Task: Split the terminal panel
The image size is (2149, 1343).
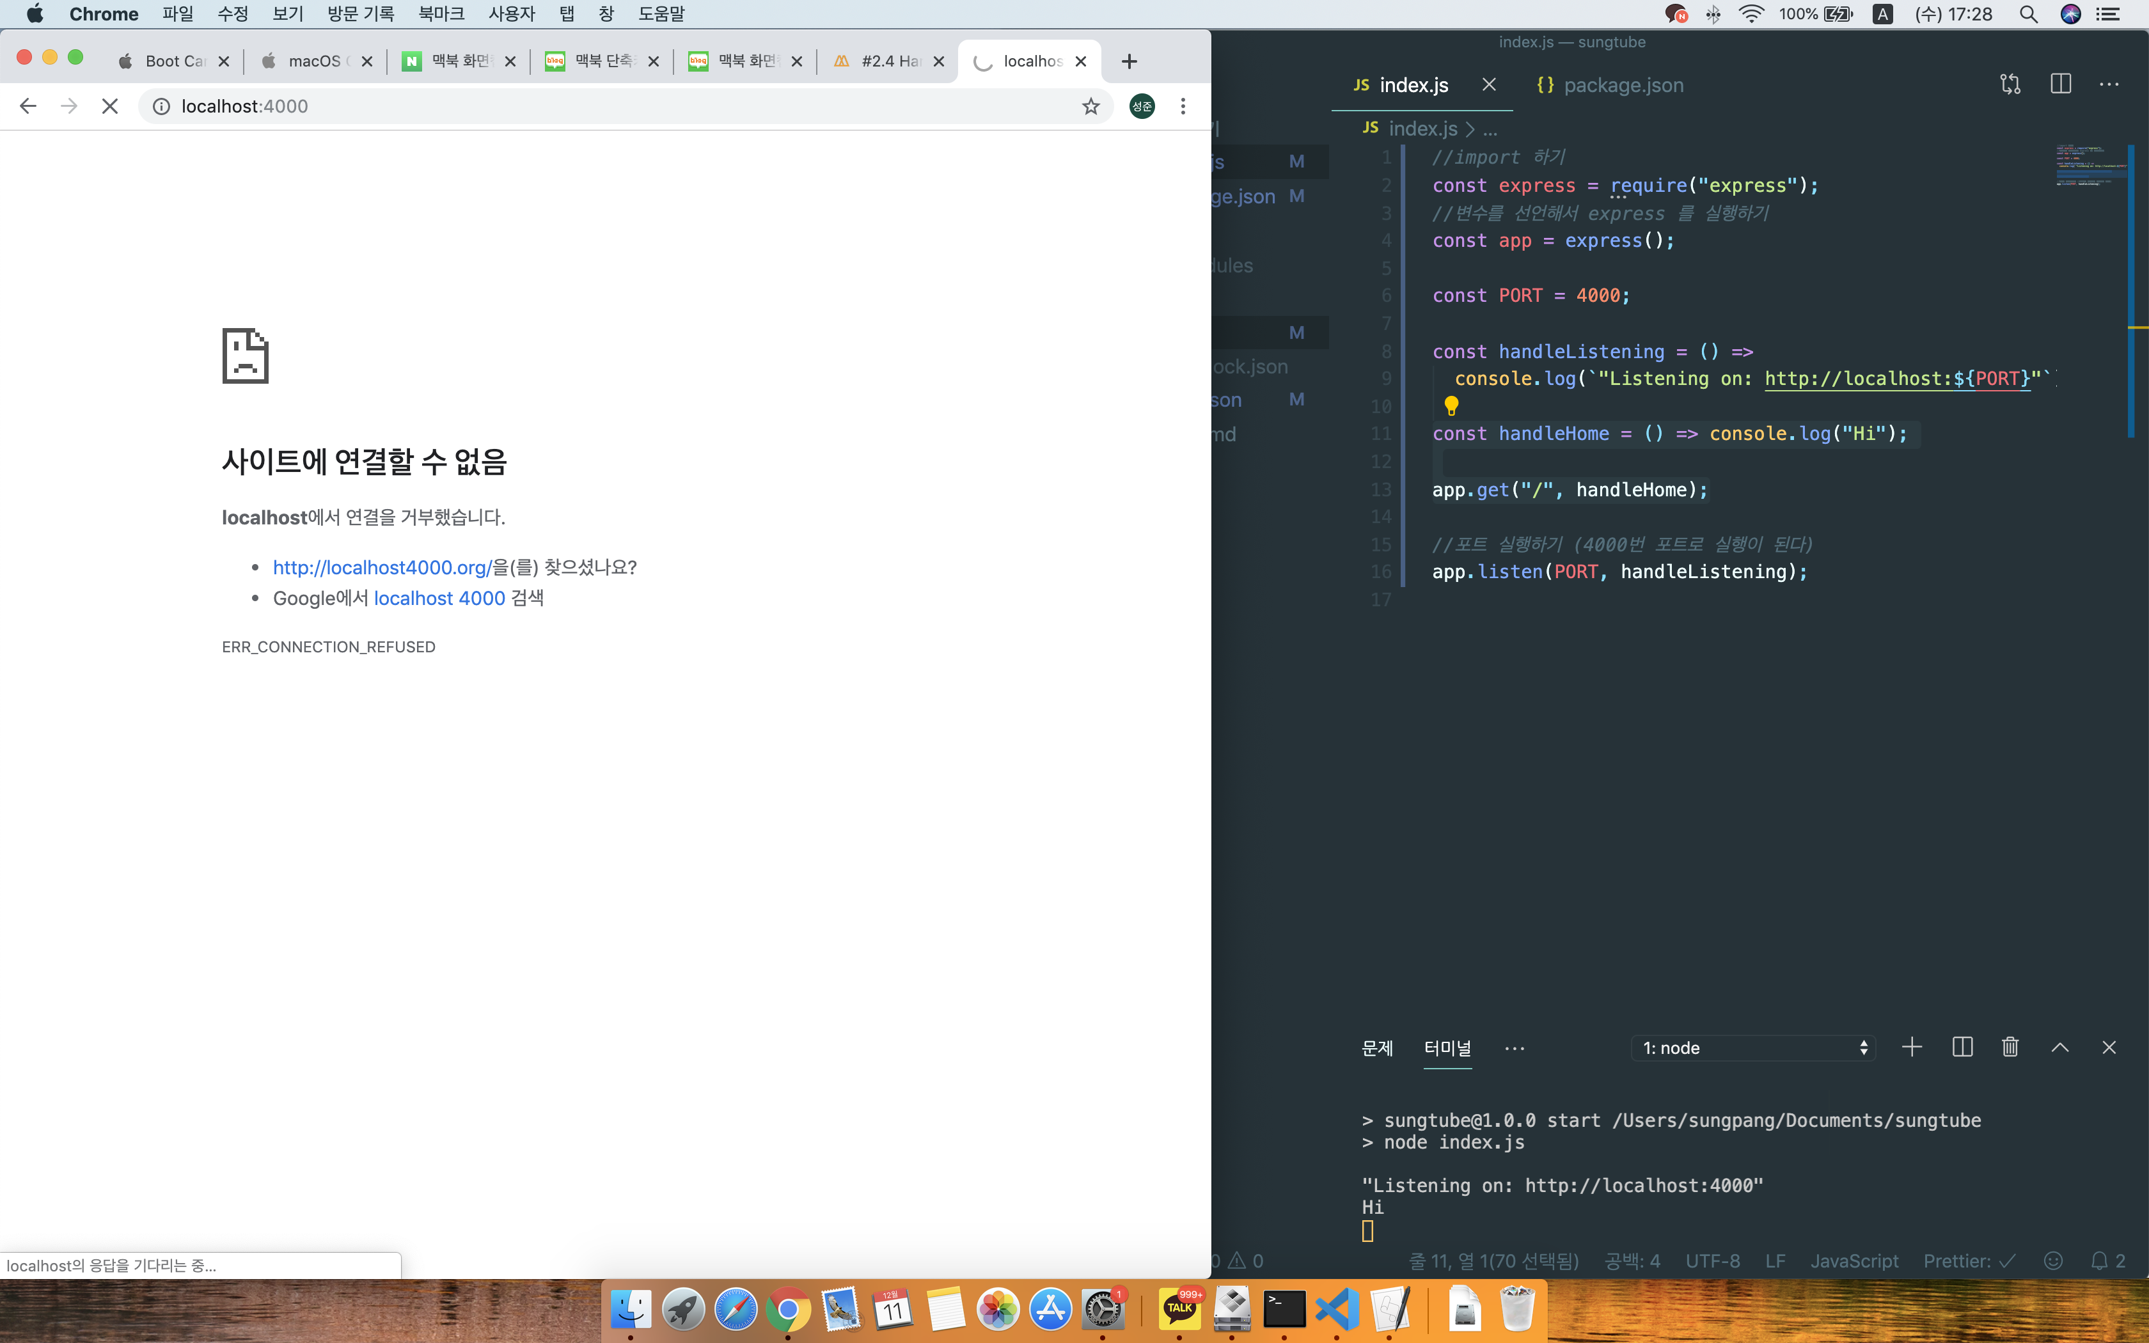Action: tap(1962, 1048)
